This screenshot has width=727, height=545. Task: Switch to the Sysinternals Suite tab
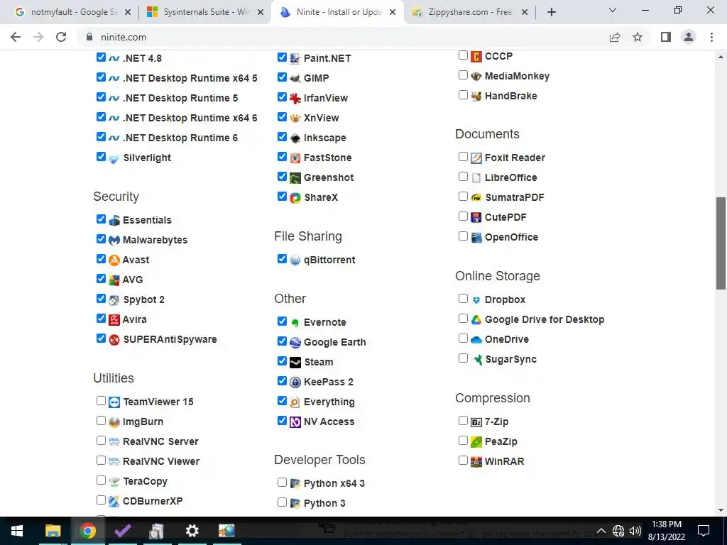point(205,12)
